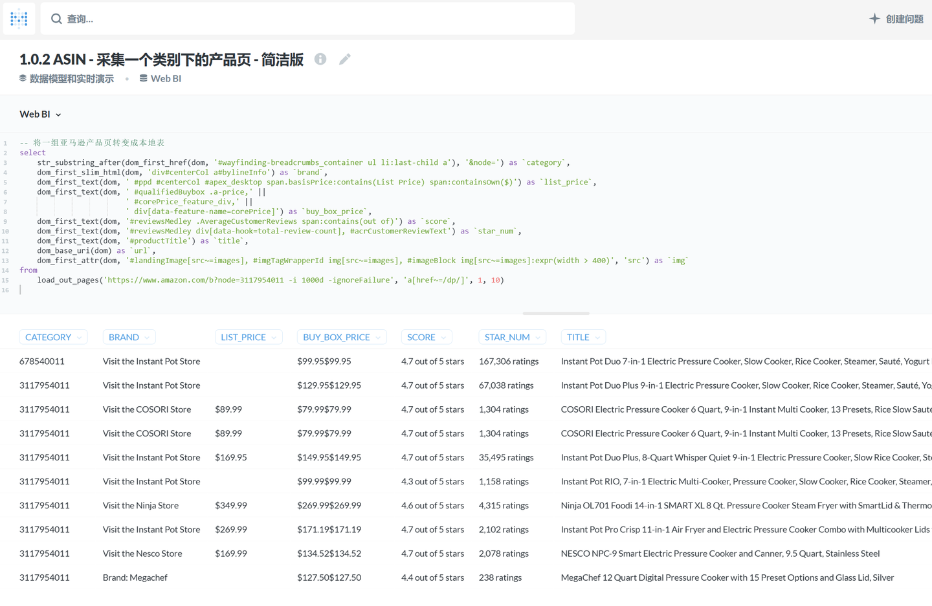The image size is (932, 606).
Task: Click the collection stack icon before 数据模型和实时演示
Action: (23, 78)
